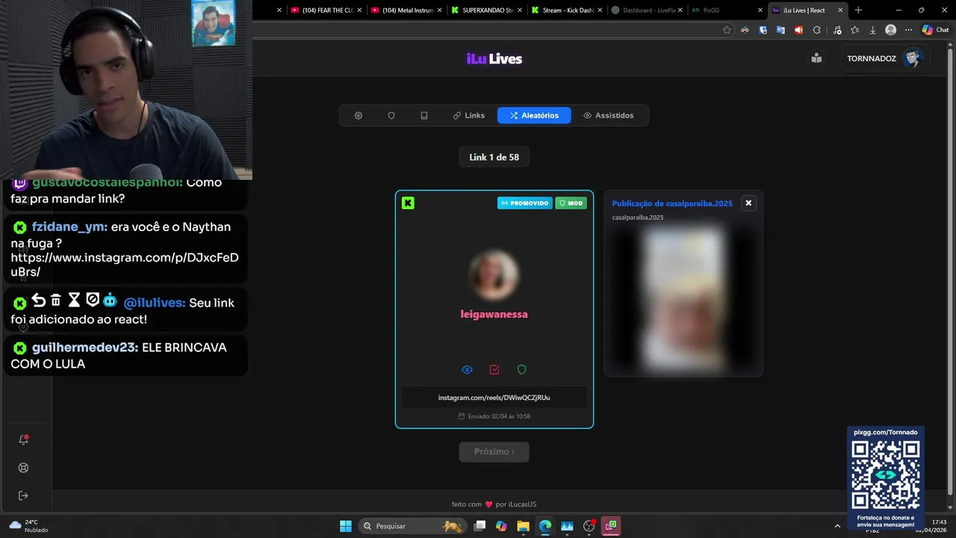956x538 pixels.
Task: Open the Windows Start menu
Action: click(346, 526)
